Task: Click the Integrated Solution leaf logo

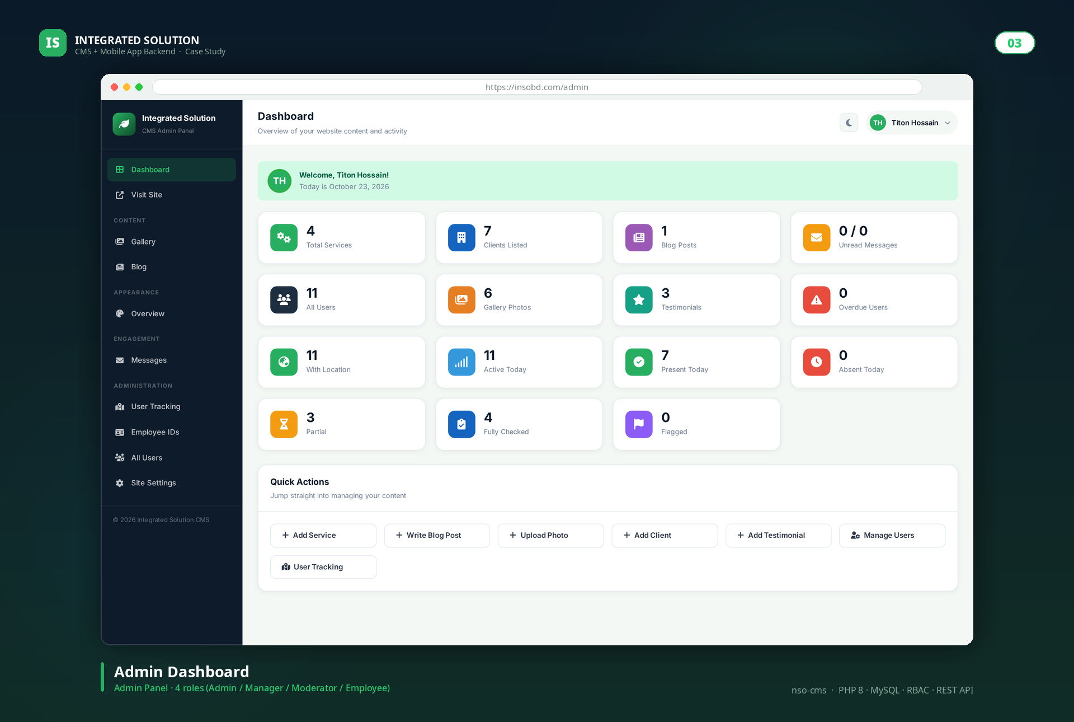Action: (124, 124)
